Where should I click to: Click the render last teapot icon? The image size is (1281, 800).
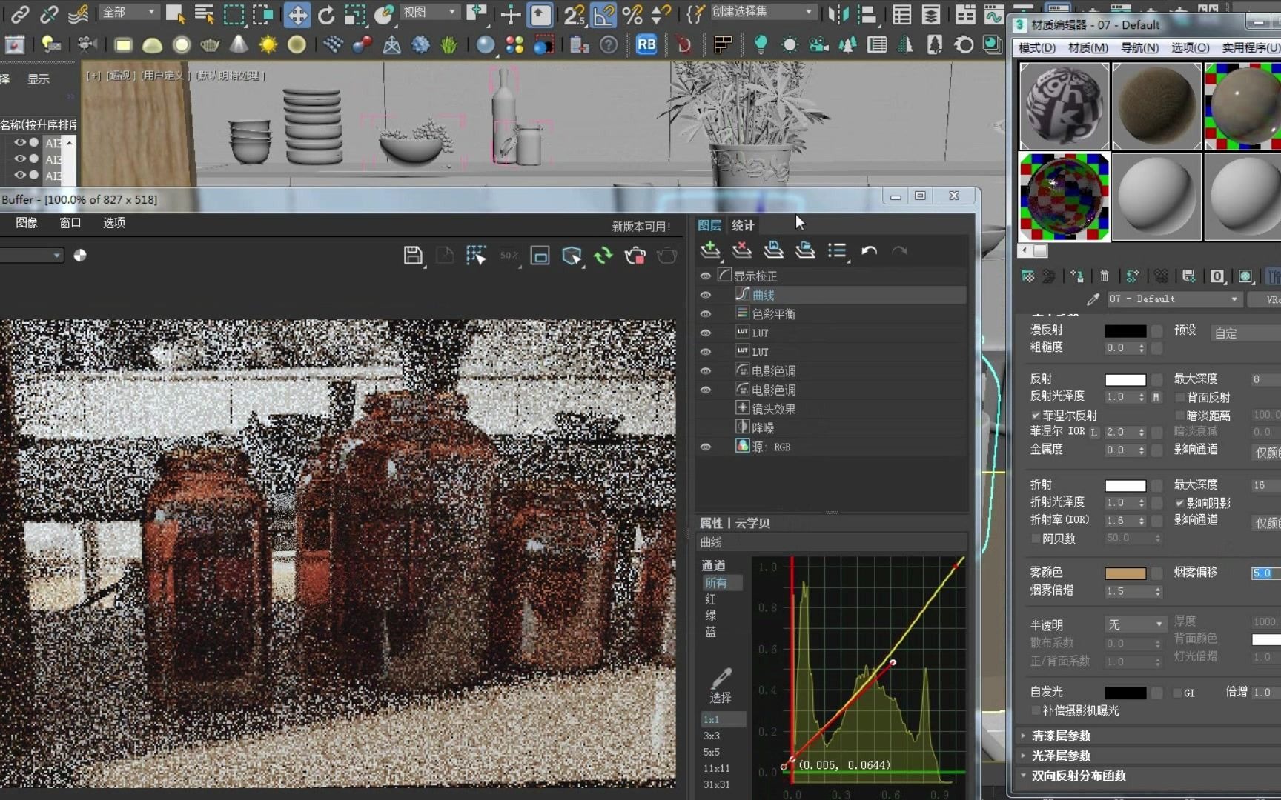[x=666, y=255]
